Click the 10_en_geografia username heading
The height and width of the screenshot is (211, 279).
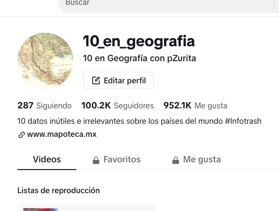click(139, 41)
